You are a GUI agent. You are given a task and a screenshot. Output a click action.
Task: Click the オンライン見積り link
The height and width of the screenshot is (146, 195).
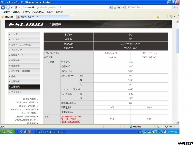[27, 106]
